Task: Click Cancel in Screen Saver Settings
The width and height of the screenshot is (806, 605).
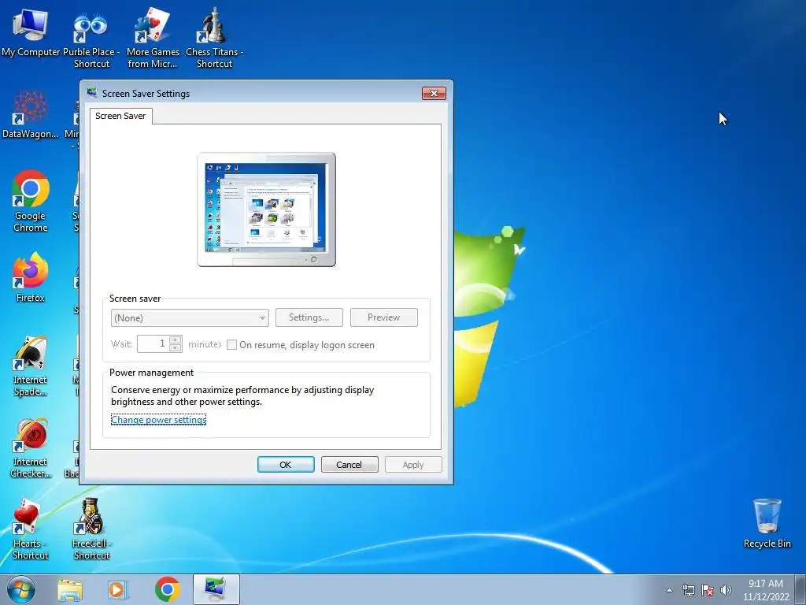Action: pos(349,465)
